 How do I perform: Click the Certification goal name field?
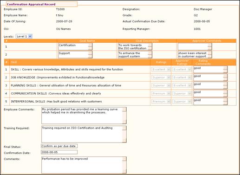75,46
